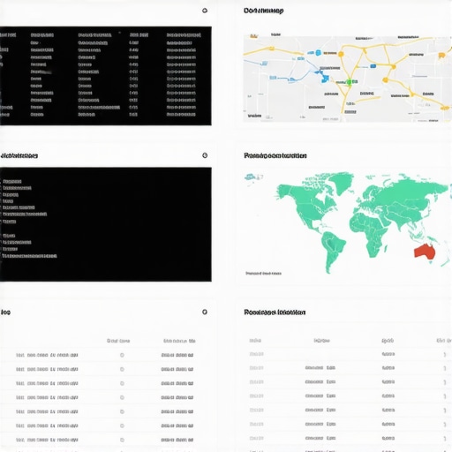This screenshot has height=452, width=452.
Task: Toggle the status circle in the bottom-left table's top row
Action: [122, 355]
